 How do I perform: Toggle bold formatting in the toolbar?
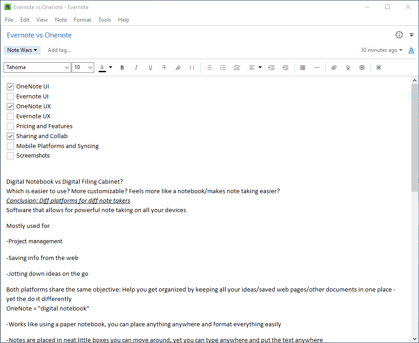(122, 68)
